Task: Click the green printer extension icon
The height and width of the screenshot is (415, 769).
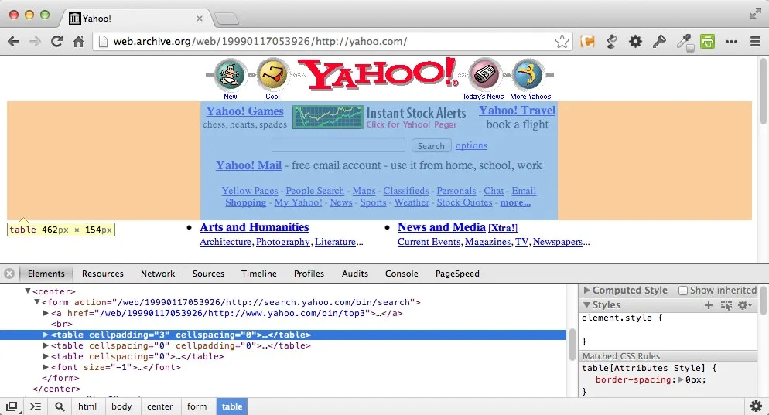Action: (707, 42)
